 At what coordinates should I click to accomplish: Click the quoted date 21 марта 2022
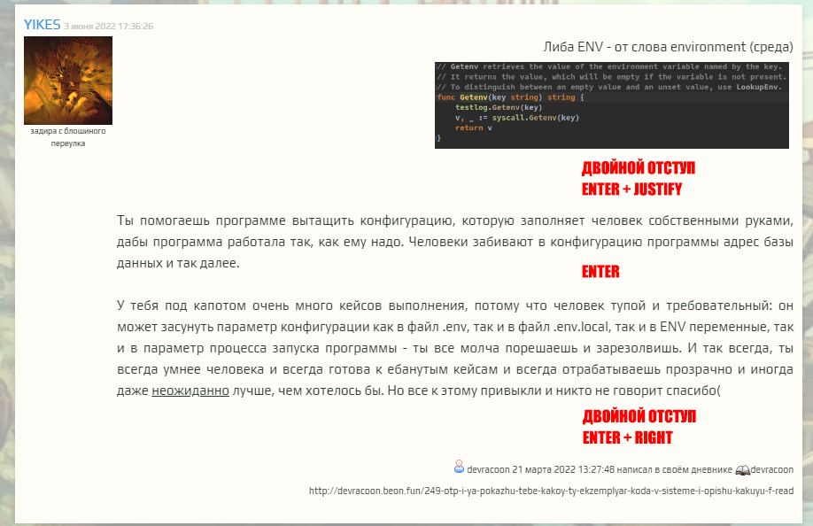pos(550,468)
